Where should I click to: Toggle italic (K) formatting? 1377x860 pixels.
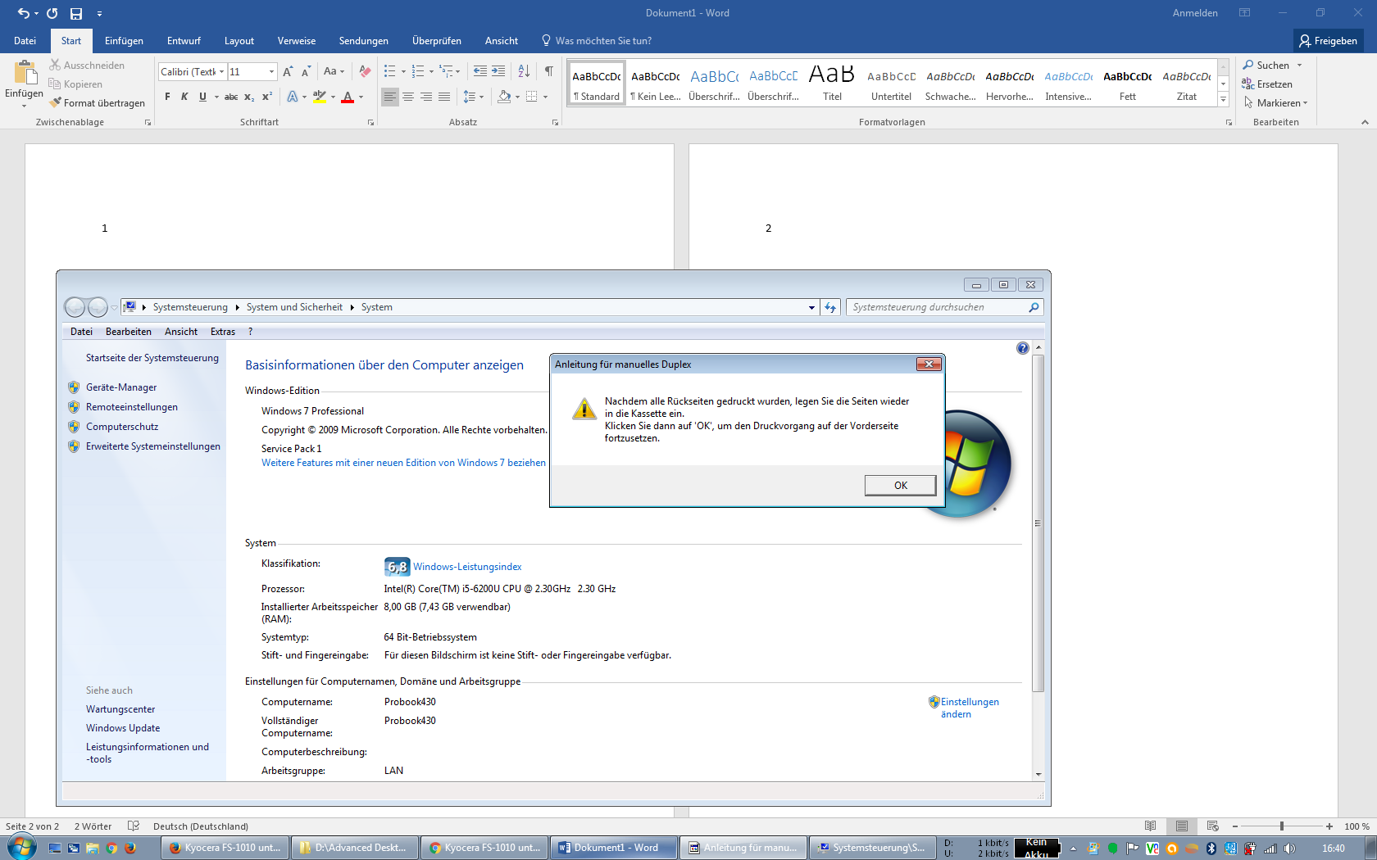point(184,97)
